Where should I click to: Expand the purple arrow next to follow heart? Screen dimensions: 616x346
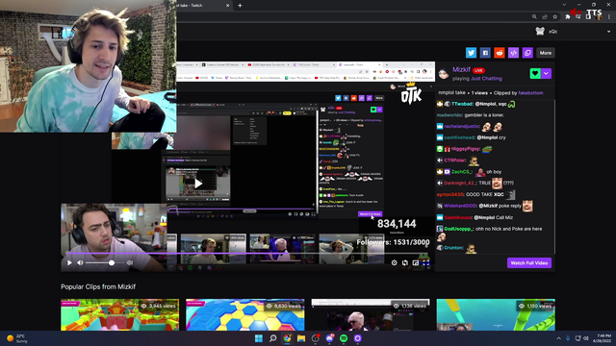(546, 73)
